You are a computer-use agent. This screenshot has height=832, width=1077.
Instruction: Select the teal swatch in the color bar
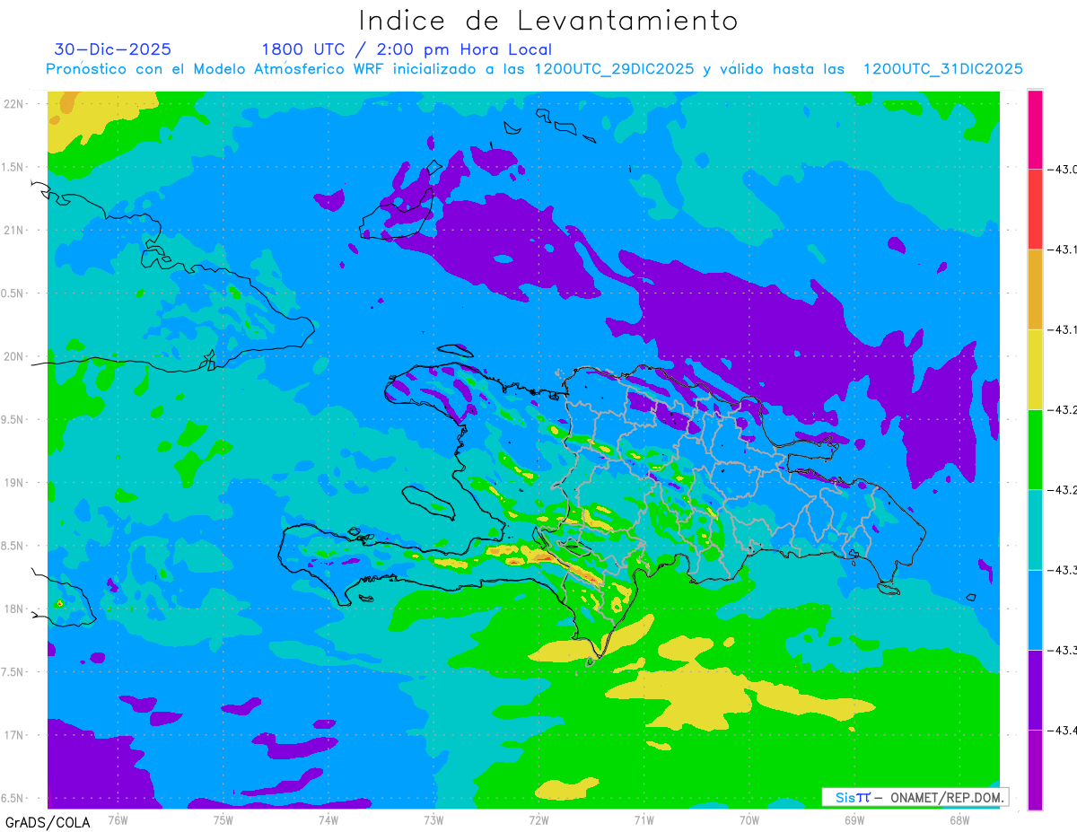point(1035,529)
